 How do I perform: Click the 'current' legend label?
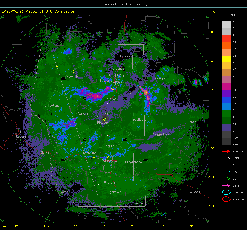coord(238,193)
